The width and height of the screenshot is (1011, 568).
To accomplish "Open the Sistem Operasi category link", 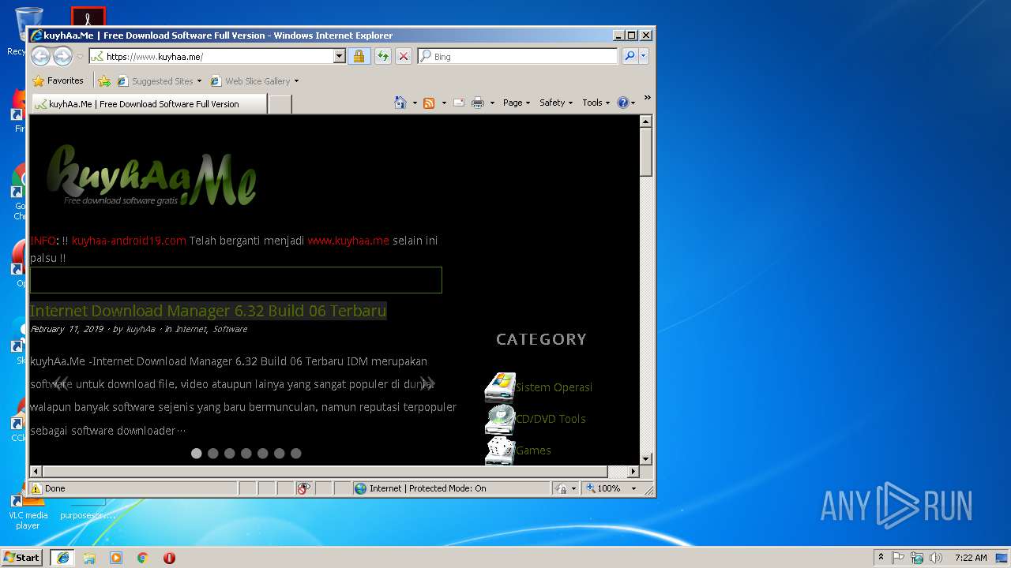I will tap(554, 387).
